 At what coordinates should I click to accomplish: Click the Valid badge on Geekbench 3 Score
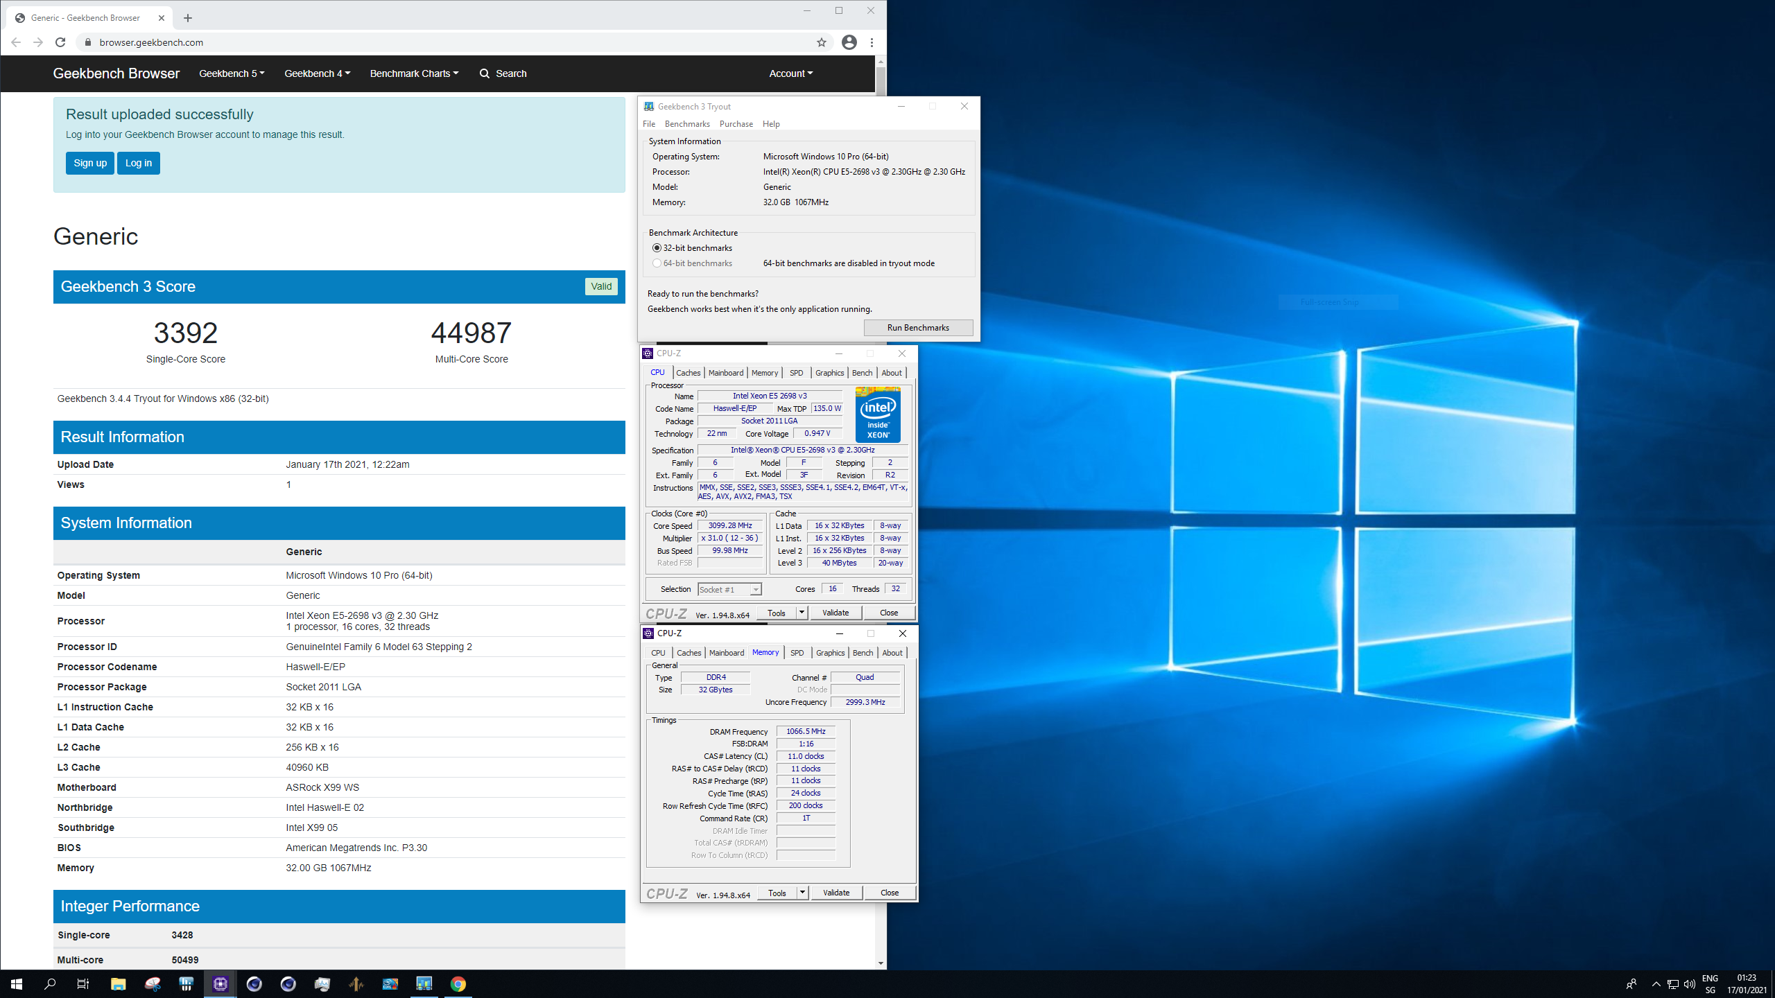click(601, 286)
